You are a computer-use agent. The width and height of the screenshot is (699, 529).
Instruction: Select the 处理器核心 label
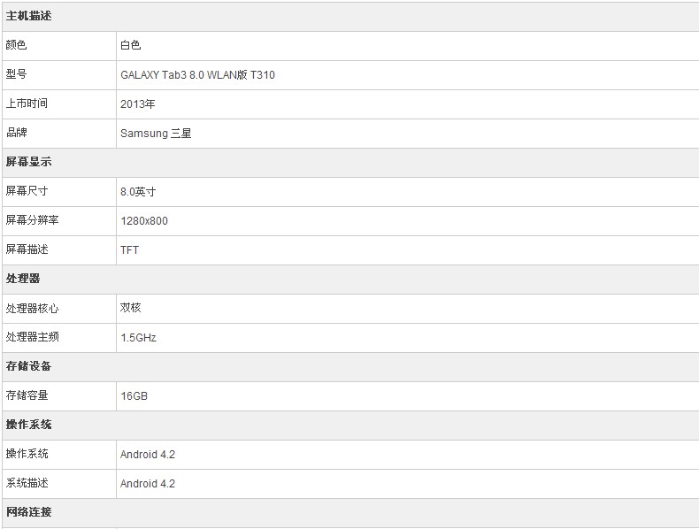pyautogui.click(x=32, y=309)
